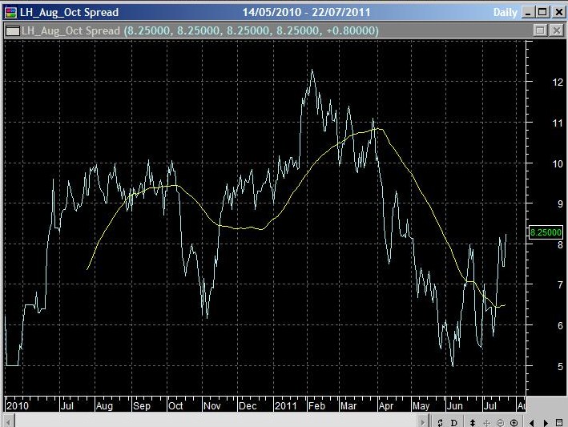Screen dimensions: 568x427
Task: Click the scrollbar right arrow button
Action: [x=422, y=421]
